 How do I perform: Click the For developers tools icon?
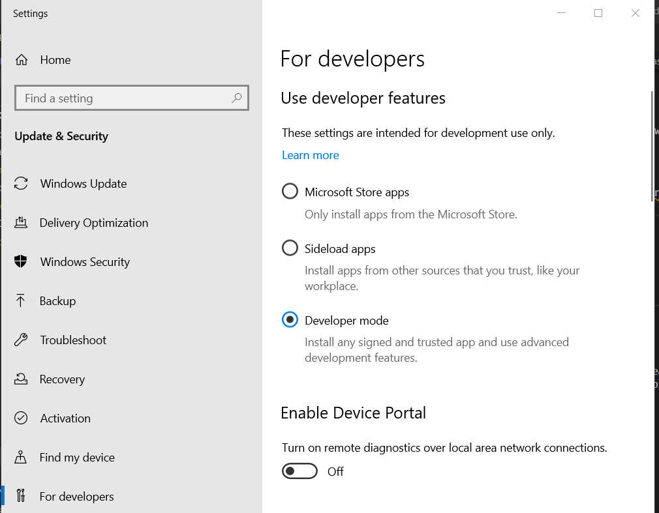21,496
